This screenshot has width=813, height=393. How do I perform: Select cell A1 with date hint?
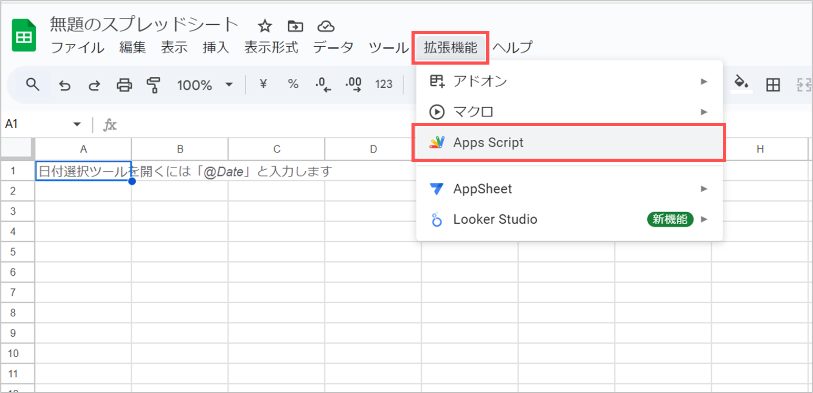pos(83,171)
